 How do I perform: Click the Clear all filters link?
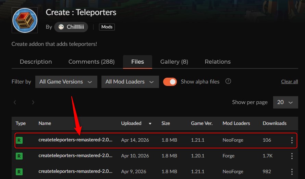point(290,82)
